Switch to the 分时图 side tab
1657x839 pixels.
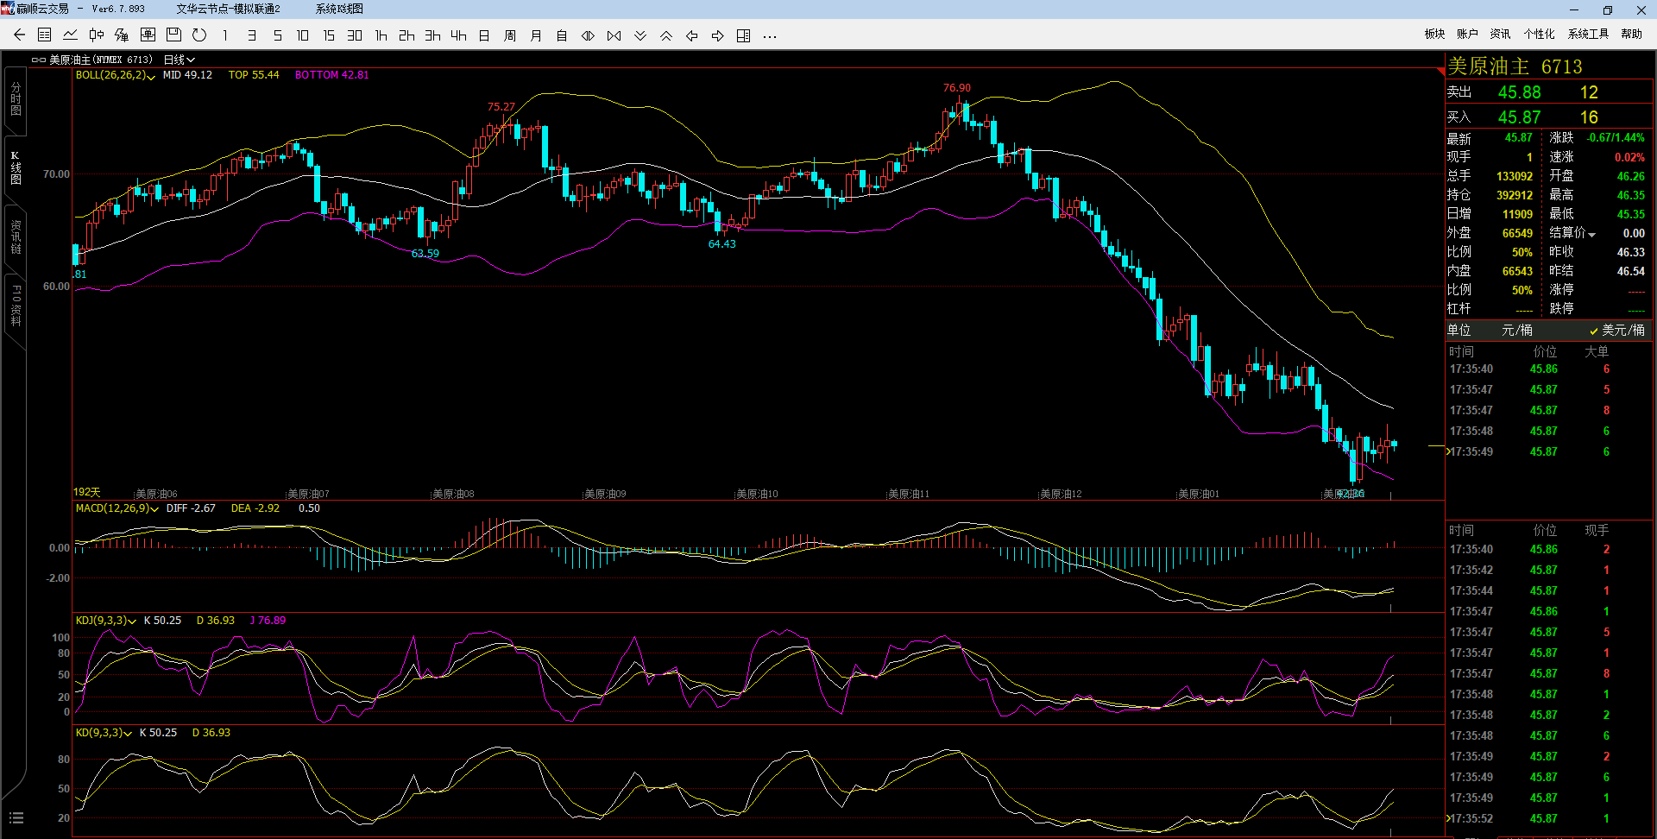pyautogui.click(x=16, y=99)
